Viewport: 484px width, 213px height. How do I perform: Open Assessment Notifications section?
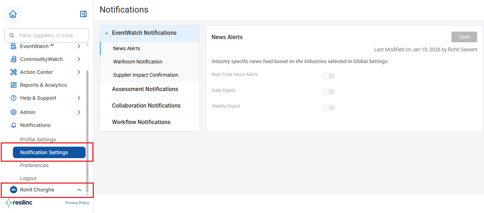tap(150, 89)
